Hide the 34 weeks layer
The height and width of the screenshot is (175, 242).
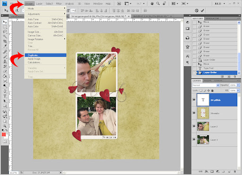[194, 113]
